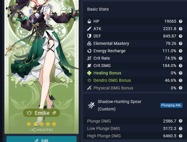This screenshot has height=142, width=187.
Task: Click the Plunge DMG help icon
Action: (181, 121)
